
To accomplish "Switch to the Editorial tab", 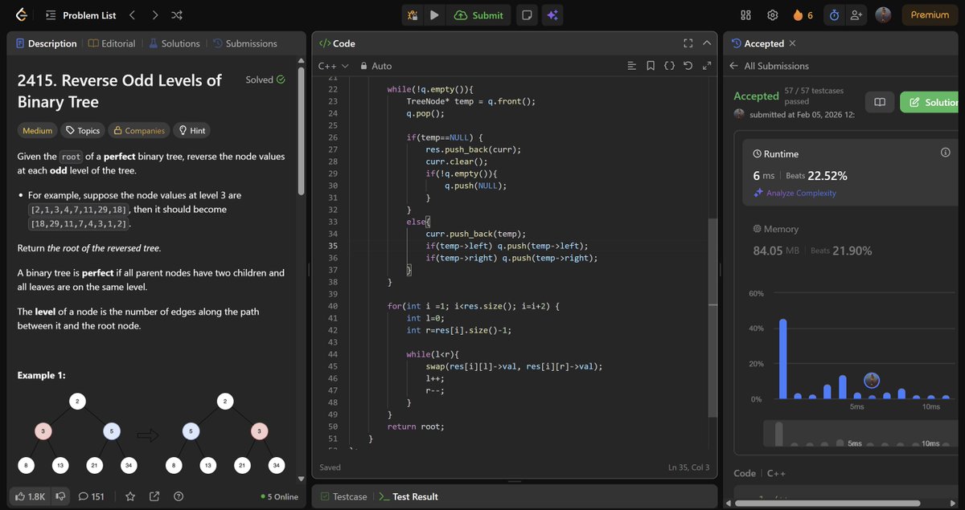I will point(112,43).
